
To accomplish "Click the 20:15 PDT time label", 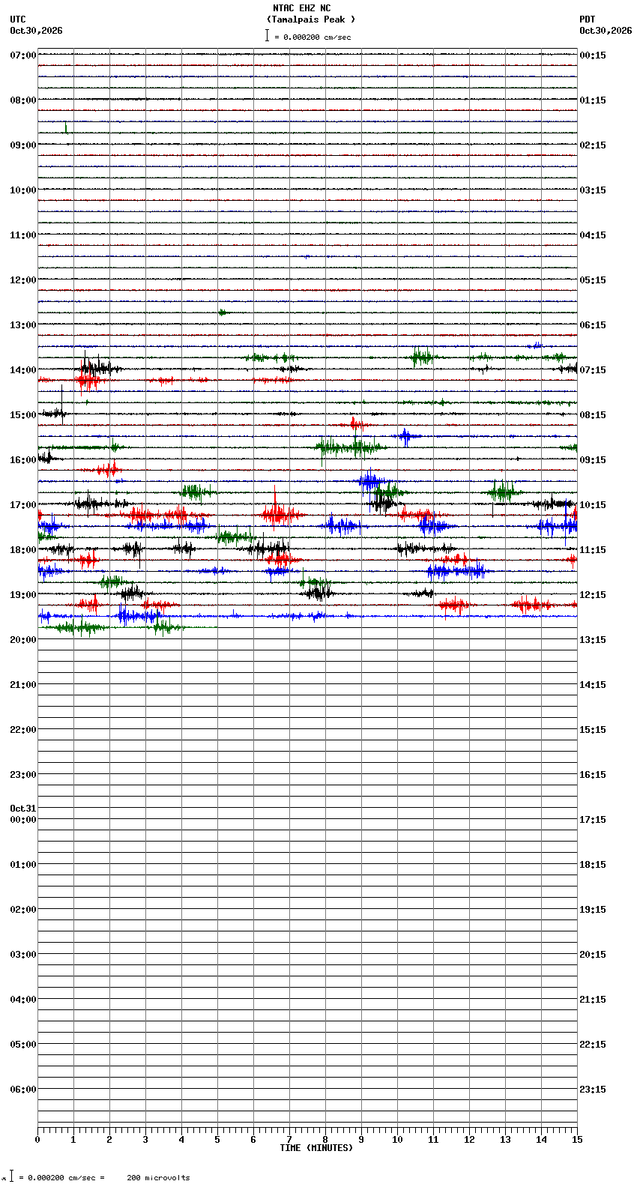I will 593,955.
